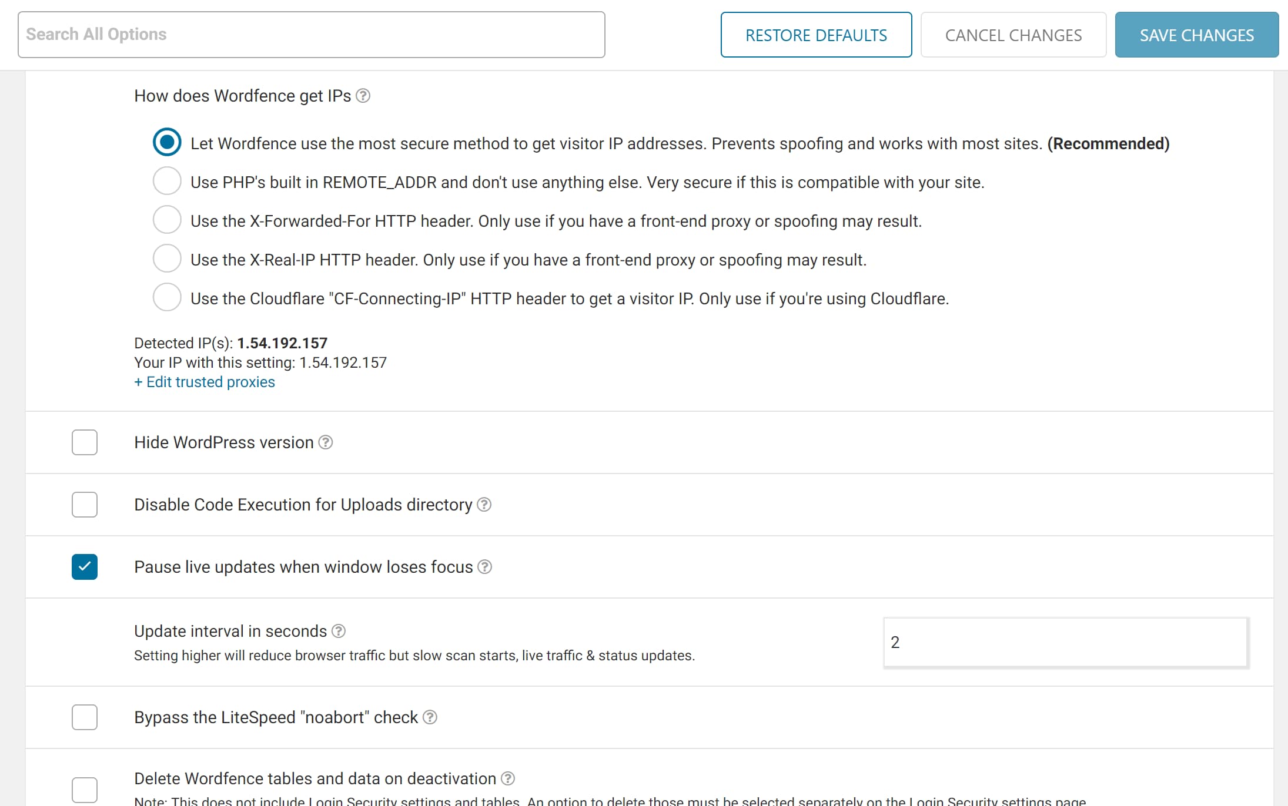Choose the X-Forwarded-For HTTP header option
Image resolution: width=1288 pixels, height=806 pixels.
(167, 220)
